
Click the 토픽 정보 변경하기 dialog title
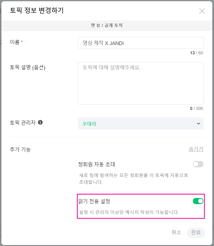pyautogui.click(x=37, y=11)
